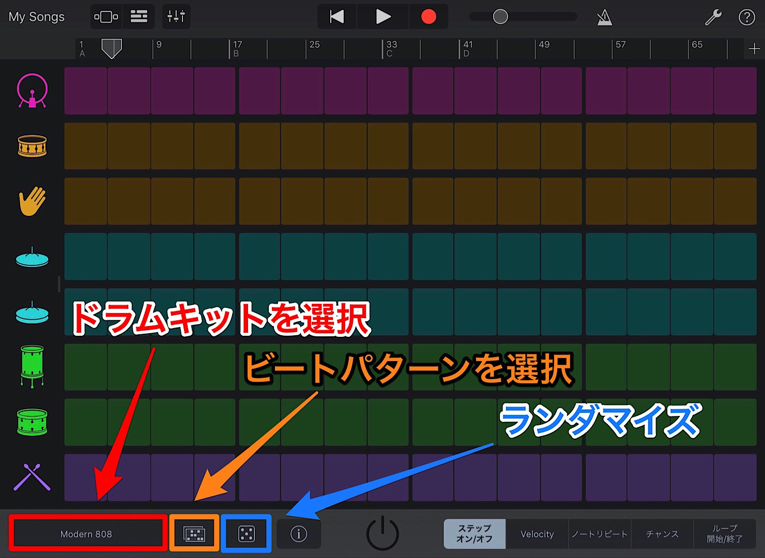Jump to bar 33 section C on ruler
Screen dimensions: 765x558
point(392,49)
